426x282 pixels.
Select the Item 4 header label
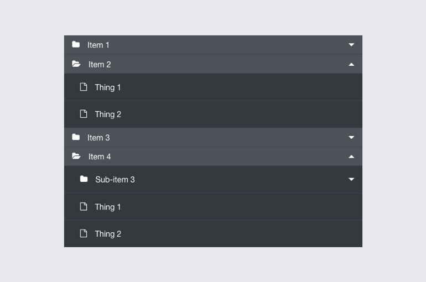coord(100,157)
